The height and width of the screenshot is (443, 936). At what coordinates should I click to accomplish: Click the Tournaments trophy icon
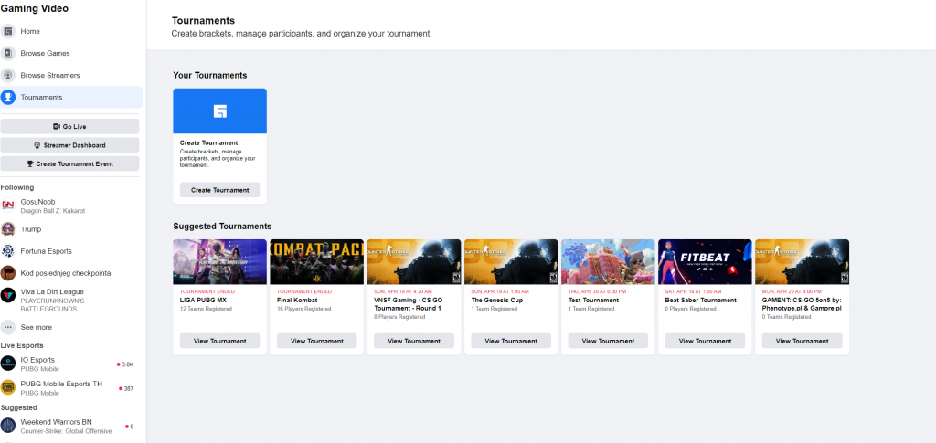click(8, 97)
